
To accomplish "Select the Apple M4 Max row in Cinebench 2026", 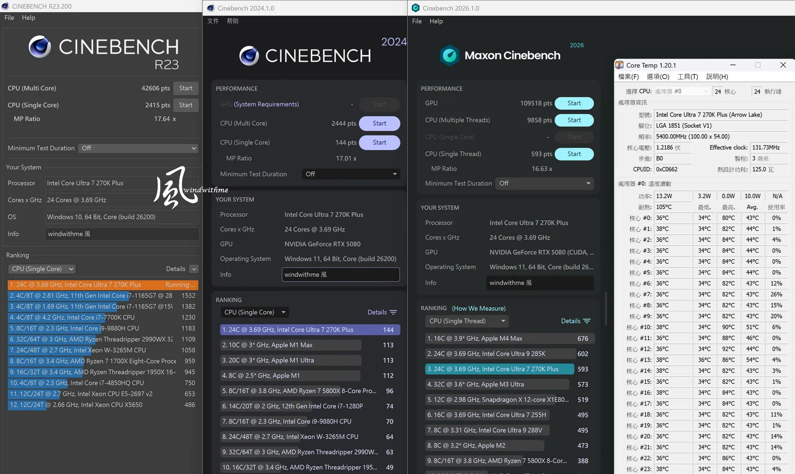I will tap(510, 339).
